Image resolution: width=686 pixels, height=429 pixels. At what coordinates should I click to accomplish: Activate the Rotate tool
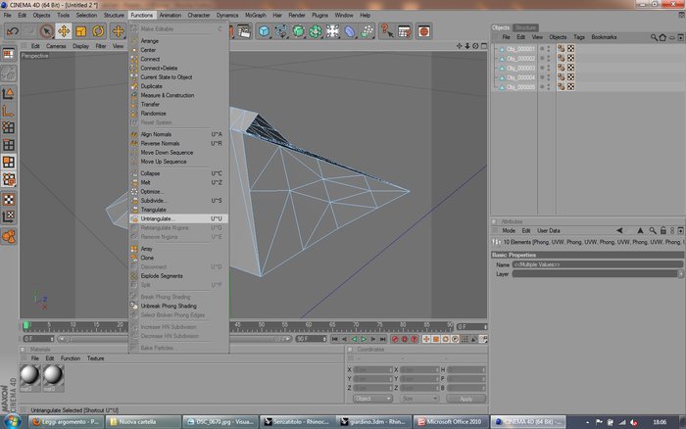[x=98, y=31]
